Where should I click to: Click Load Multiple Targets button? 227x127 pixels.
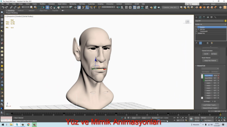210,105
